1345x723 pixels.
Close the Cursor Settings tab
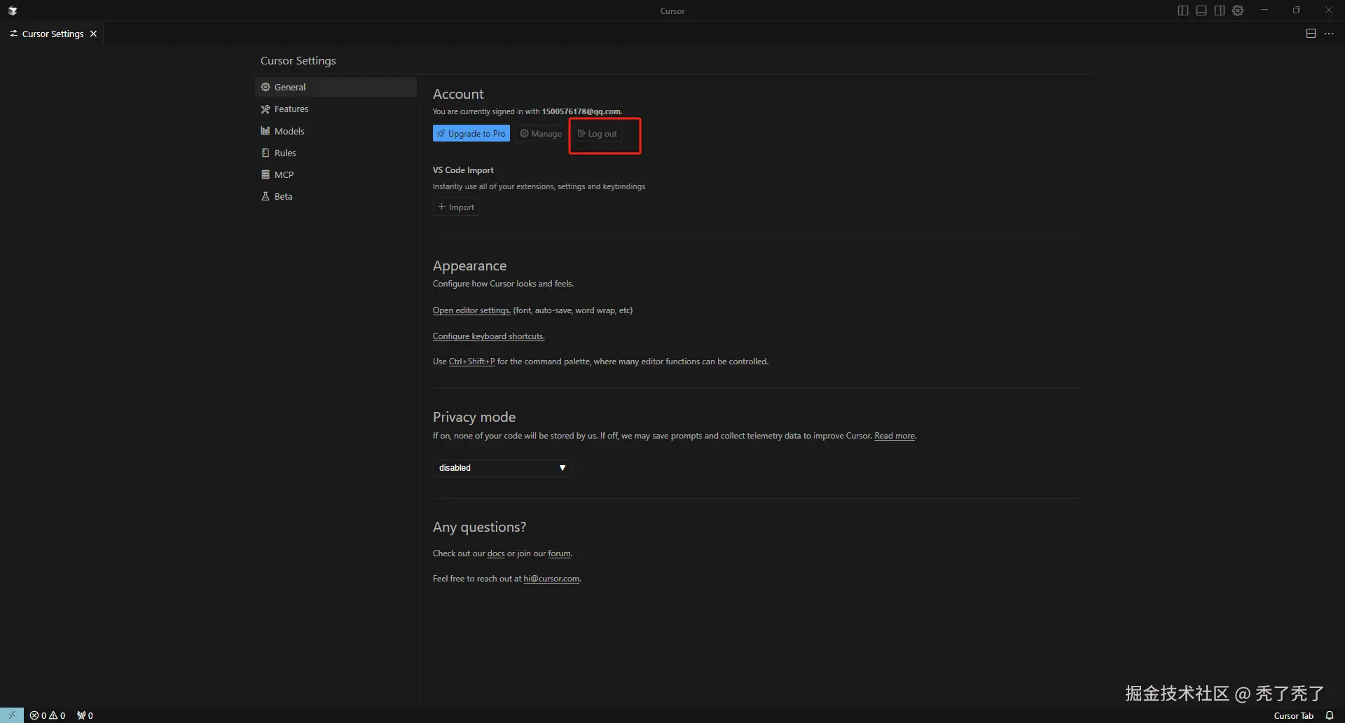(94, 34)
